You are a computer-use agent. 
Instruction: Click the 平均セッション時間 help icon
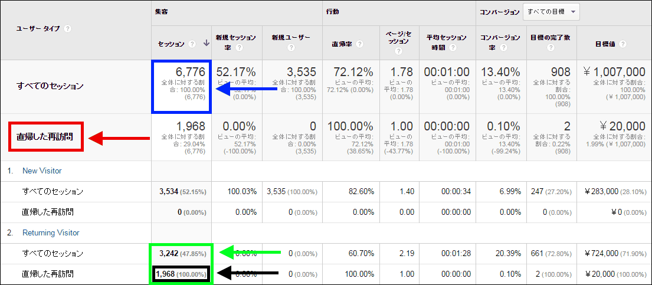(453, 48)
